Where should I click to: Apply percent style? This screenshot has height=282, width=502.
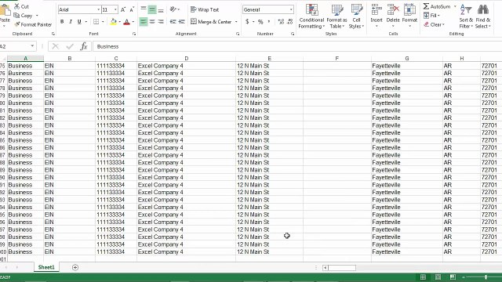[260, 22]
